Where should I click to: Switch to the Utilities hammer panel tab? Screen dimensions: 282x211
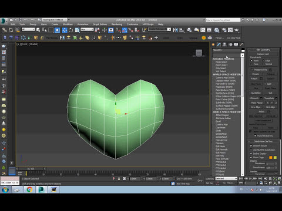pyautogui.click(x=241, y=45)
